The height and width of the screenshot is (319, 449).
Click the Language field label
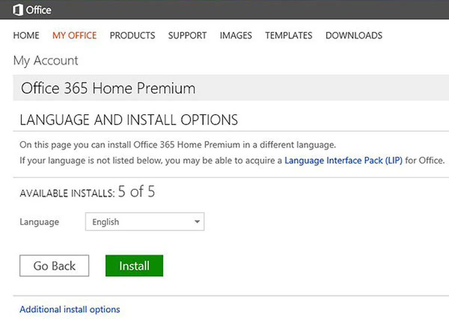(x=39, y=222)
